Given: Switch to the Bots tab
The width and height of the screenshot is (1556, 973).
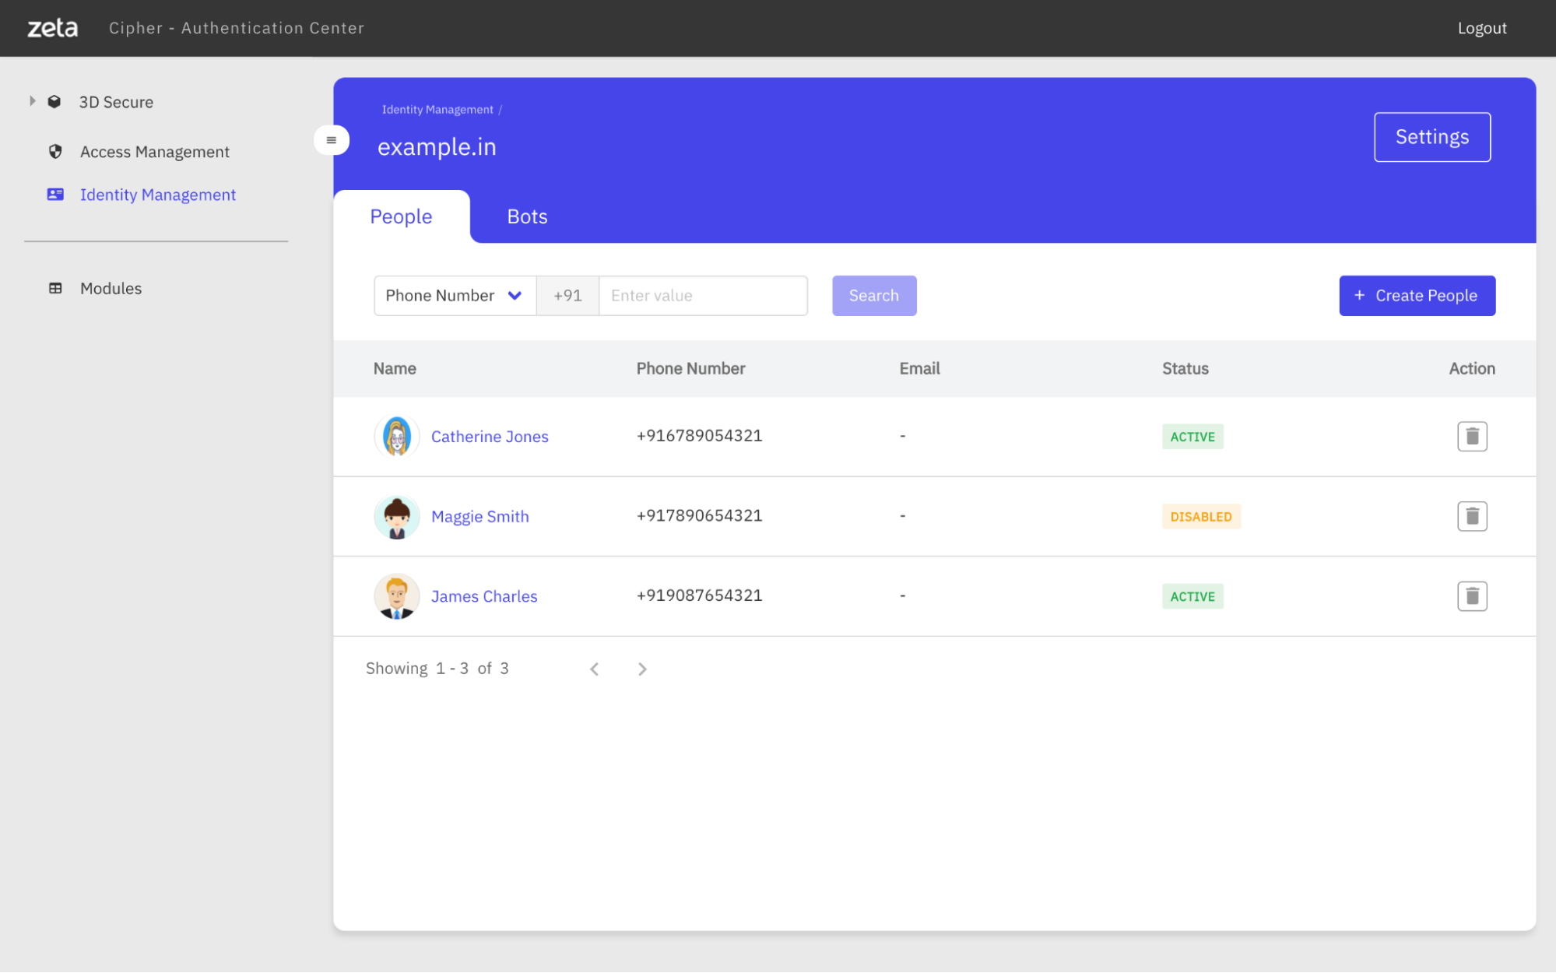Looking at the screenshot, I should tap(526, 216).
